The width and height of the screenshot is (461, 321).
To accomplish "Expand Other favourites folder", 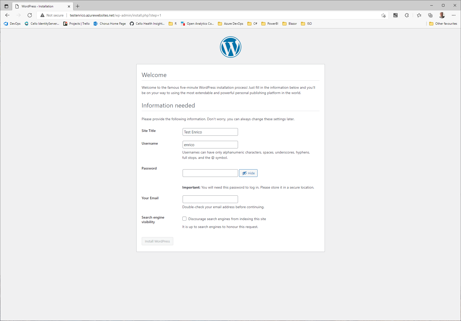I will (443, 23).
